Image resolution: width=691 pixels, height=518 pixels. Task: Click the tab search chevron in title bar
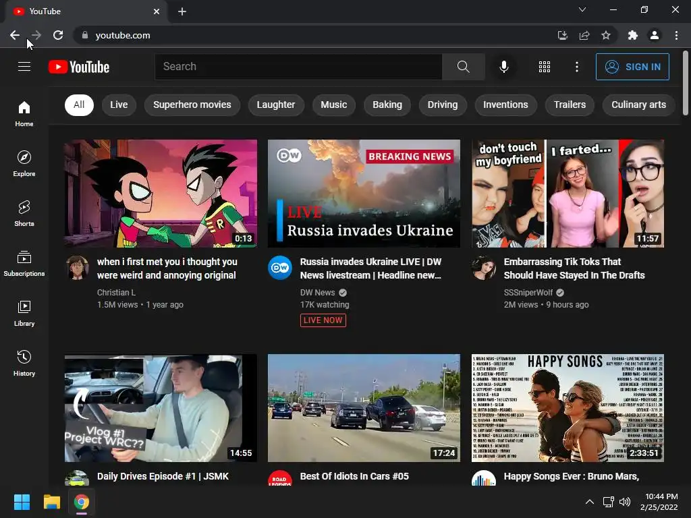(582, 9)
